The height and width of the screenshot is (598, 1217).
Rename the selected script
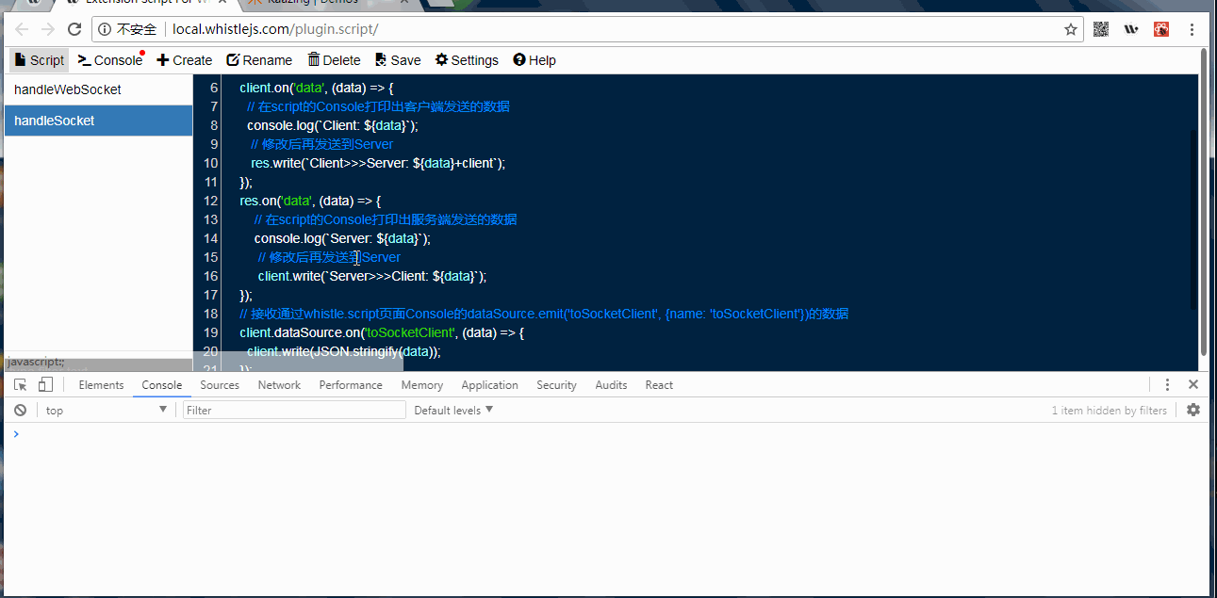point(259,60)
